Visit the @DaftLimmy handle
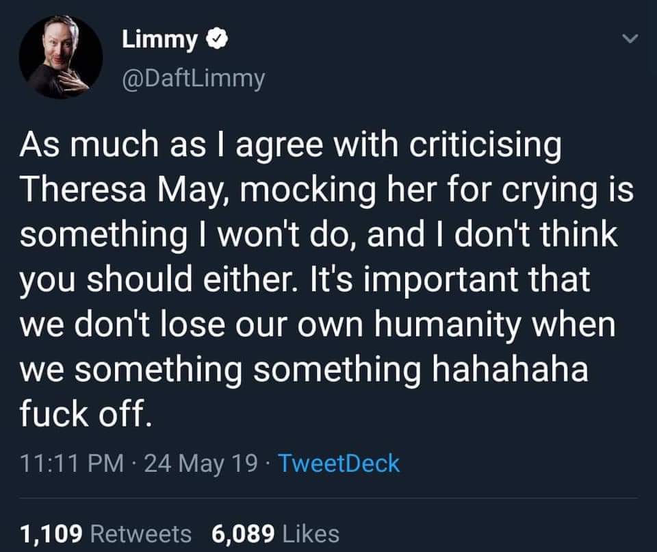The image size is (657, 552). 194,79
